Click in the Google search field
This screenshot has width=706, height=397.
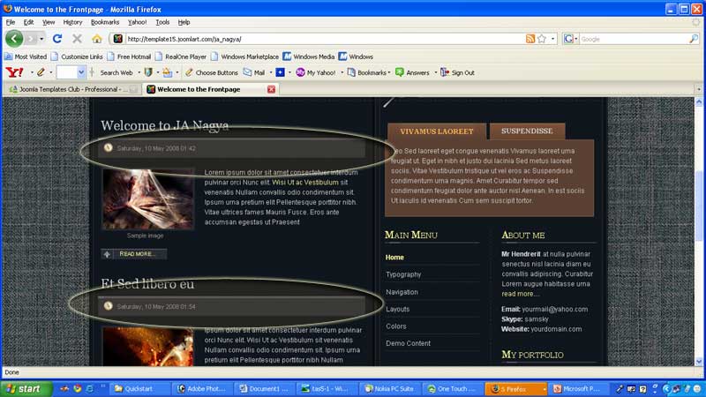pyautogui.click(x=634, y=39)
